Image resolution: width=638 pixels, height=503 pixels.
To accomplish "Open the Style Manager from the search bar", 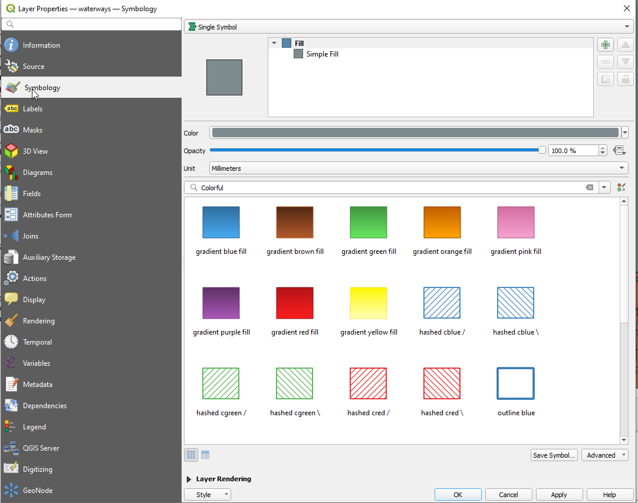I will 620,187.
